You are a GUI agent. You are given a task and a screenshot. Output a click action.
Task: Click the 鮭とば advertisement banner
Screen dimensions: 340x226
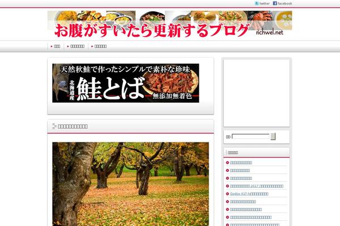coord(126,83)
